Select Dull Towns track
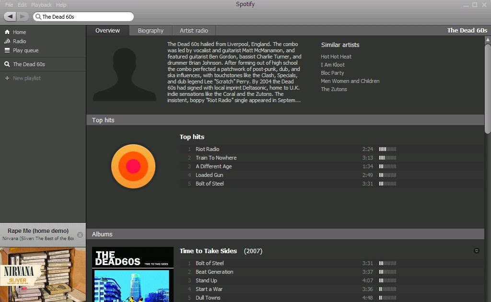 point(208,298)
